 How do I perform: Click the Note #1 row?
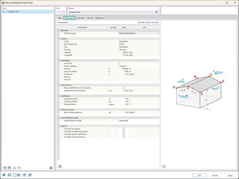click(109, 77)
